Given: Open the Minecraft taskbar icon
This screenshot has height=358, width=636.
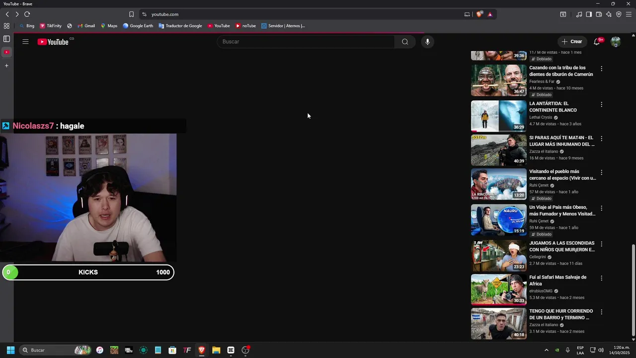Looking at the screenshot, I should [x=114, y=350].
